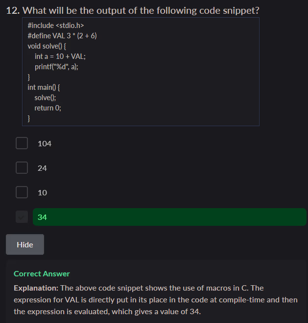This screenshot has width=308, height=323.
Task: Click the return 0; code line
Action: tap(48, 108)
